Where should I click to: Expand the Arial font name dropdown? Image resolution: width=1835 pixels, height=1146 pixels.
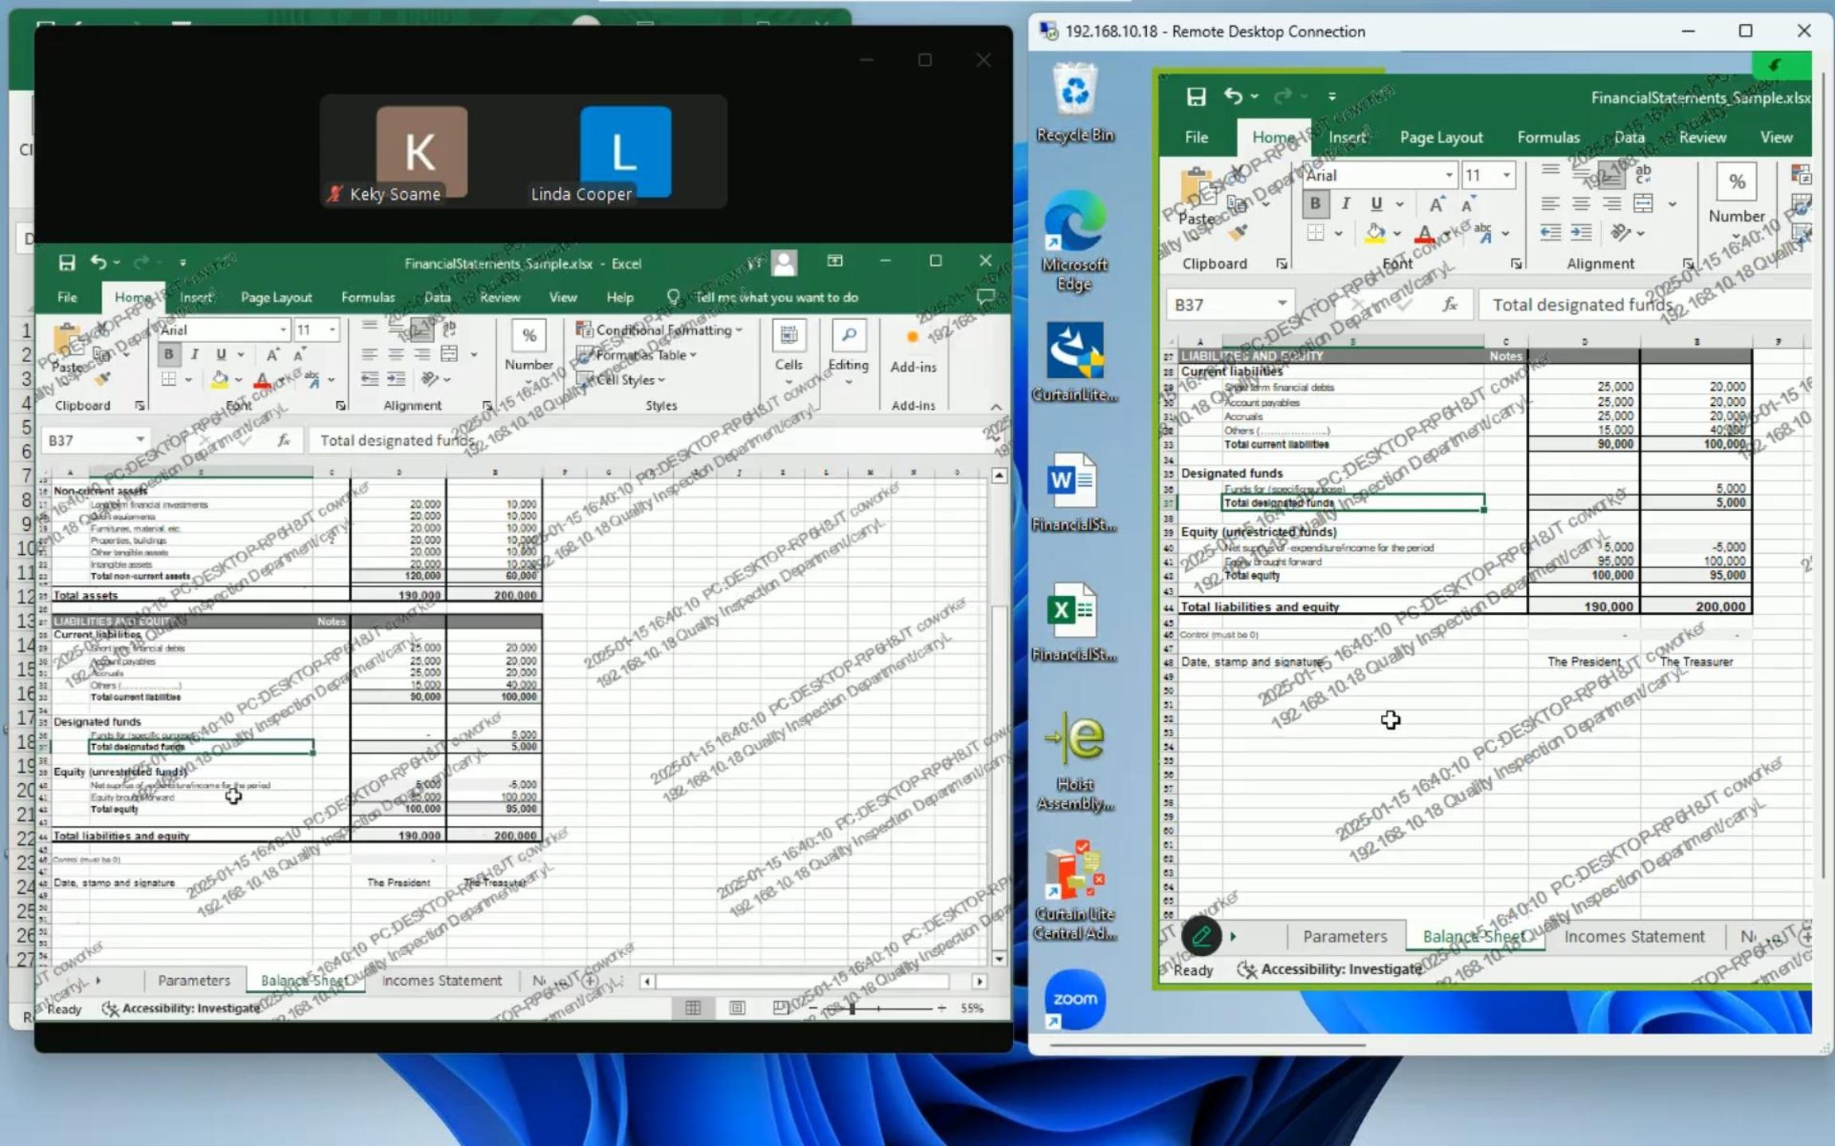(x=1449, y=175)
